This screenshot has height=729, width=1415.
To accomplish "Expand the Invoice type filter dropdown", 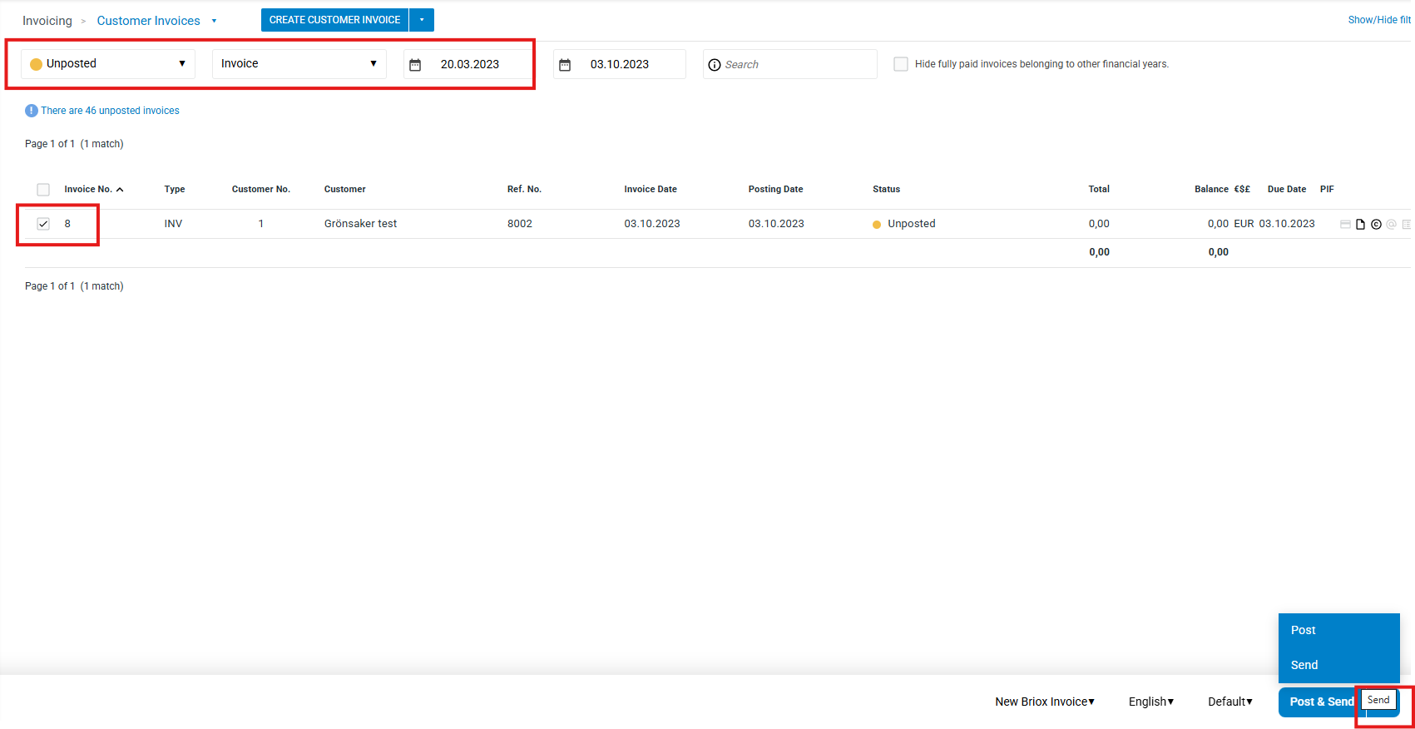I will (299, 64).
